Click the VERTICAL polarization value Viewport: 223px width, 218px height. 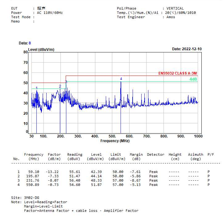pos(175,8)
